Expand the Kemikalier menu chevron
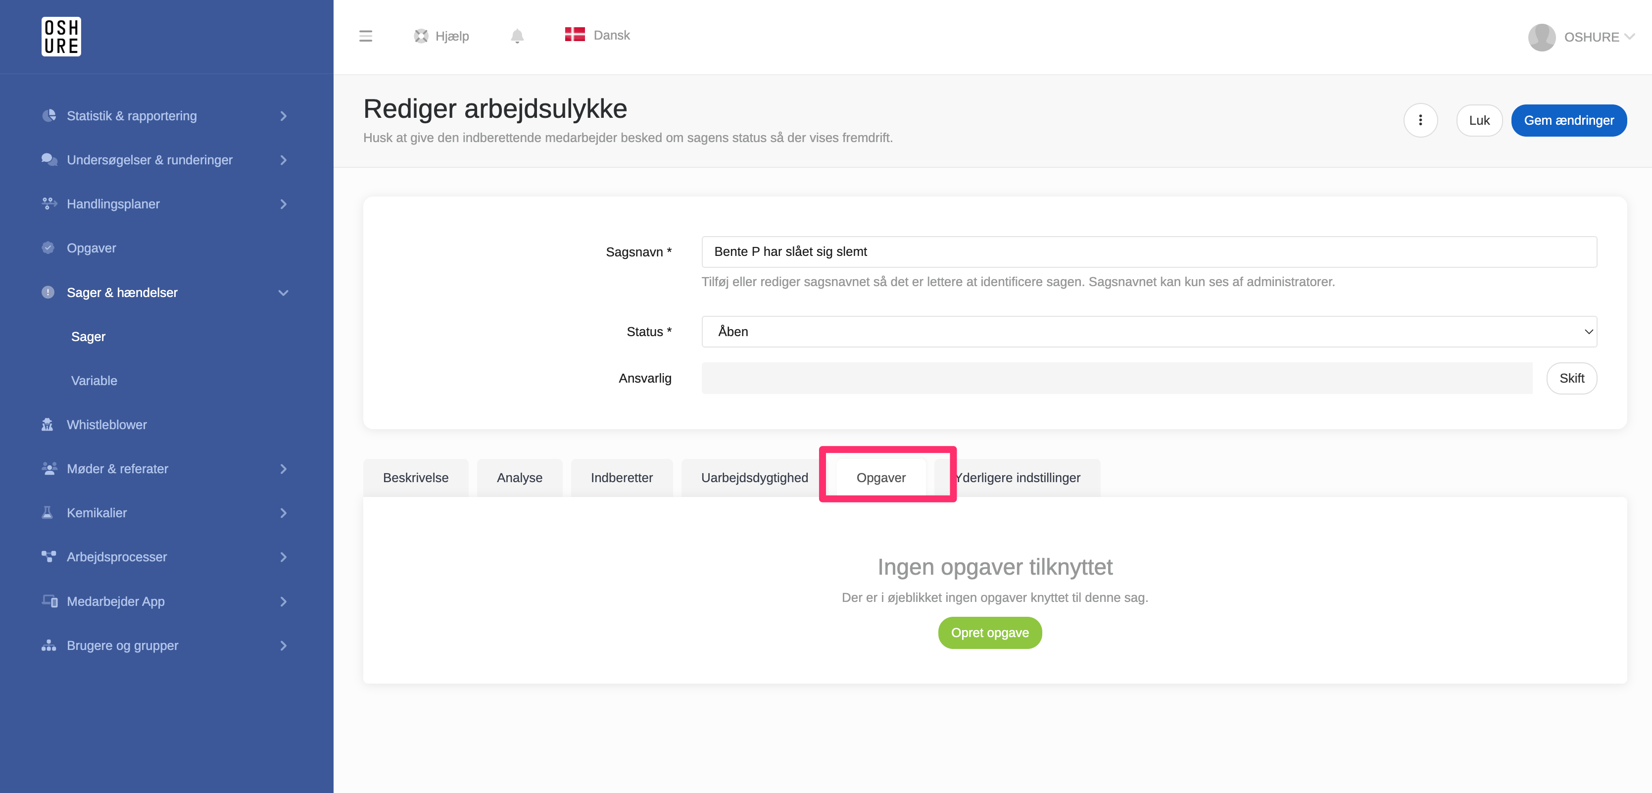This screenshot has width=1652, height=793. (x=283, y=513)
